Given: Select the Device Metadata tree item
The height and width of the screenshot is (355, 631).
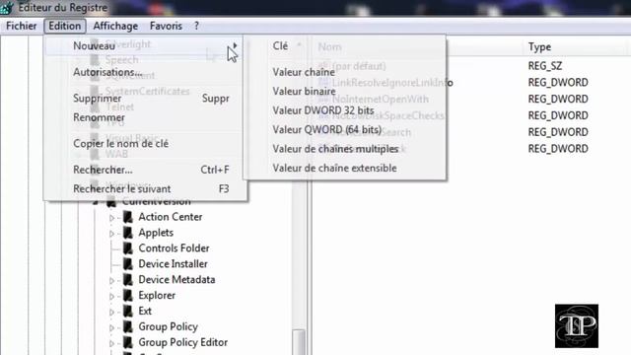Looking at the screenshot, I should [176, 280].
